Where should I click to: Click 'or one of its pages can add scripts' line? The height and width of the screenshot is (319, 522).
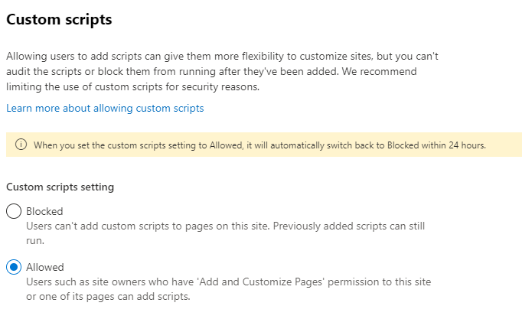click(107, 295)
